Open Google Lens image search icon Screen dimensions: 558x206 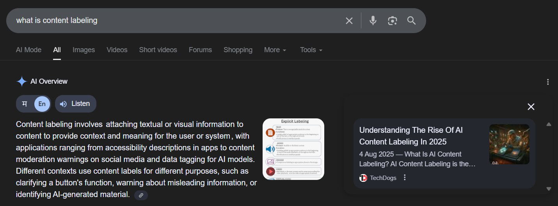click(x=392, y=21)
